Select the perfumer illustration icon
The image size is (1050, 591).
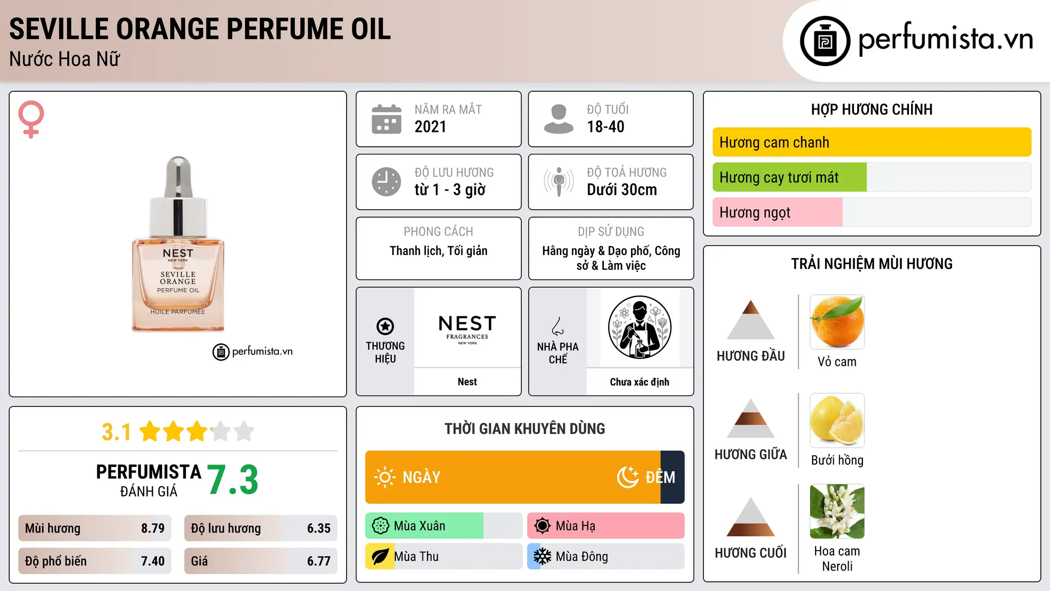click(639, 327)
